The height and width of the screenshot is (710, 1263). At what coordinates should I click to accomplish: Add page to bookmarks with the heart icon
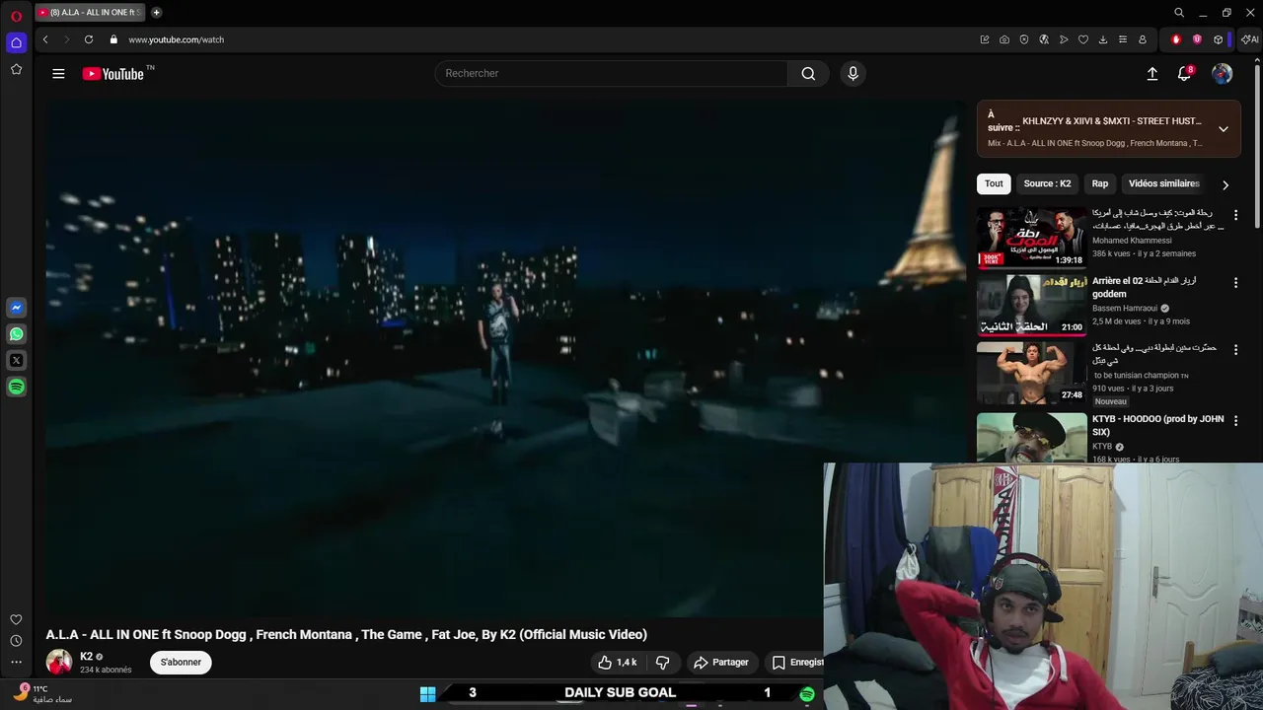[x=1083, y=39]
